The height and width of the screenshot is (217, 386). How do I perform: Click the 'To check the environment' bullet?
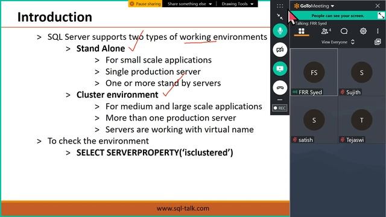point(98,141)
